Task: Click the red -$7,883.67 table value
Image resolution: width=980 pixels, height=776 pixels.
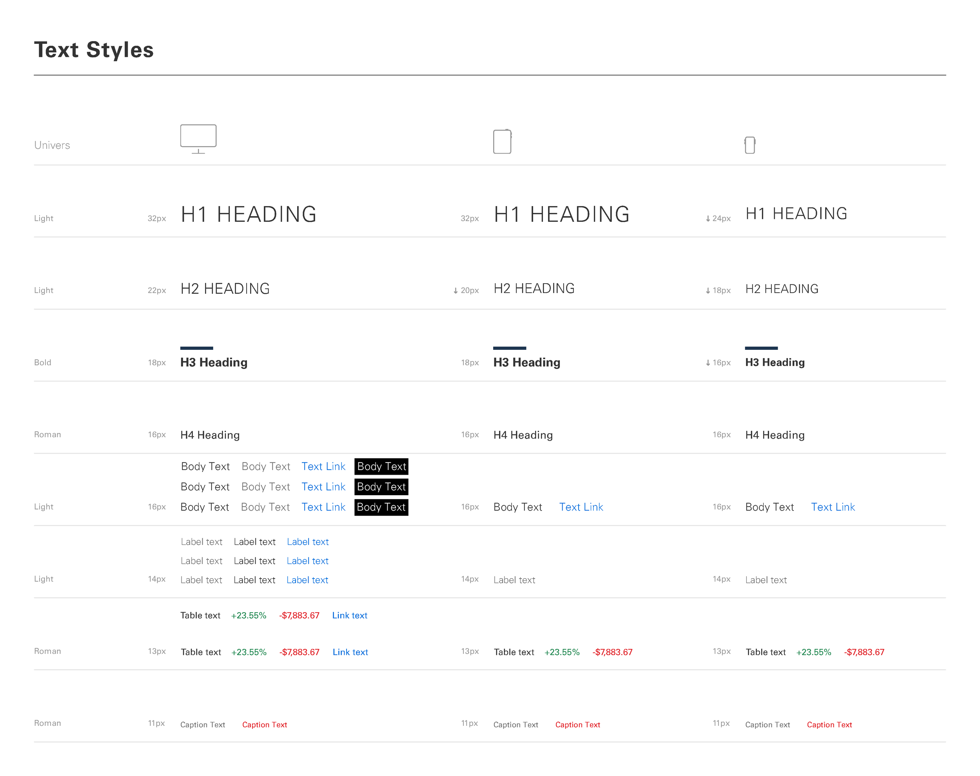Action: point(299,615)
